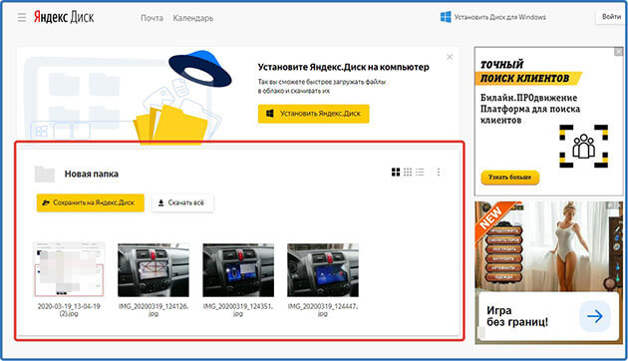Open thumbnail IMG_20200319_124126.jpg
The height and width of the screenshot is (361, 628).
pos(154,270)
